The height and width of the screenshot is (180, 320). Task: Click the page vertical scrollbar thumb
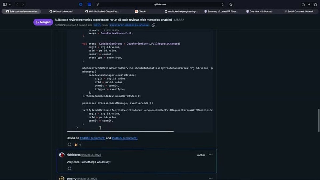(x=319, y=120)
